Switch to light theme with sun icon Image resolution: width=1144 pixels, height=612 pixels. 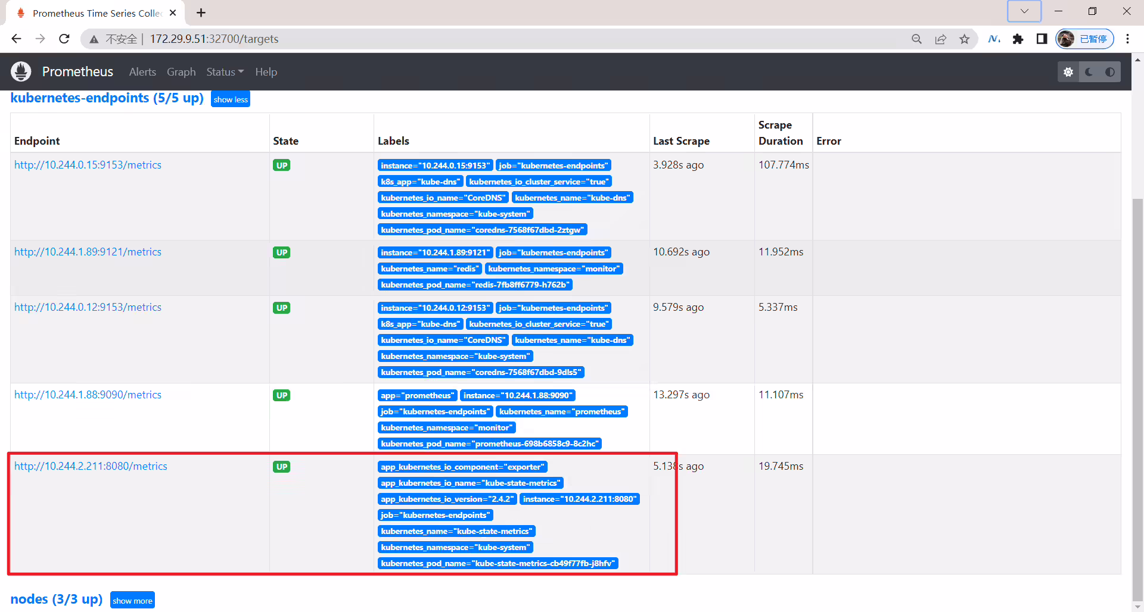[x=1068, y=72]
